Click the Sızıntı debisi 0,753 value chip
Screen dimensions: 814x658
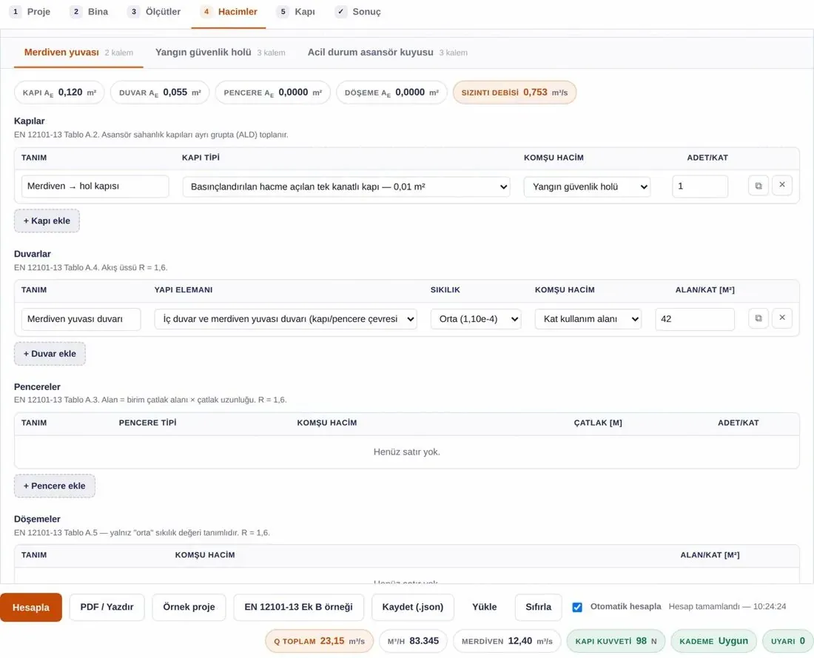(x=514, y=93)
